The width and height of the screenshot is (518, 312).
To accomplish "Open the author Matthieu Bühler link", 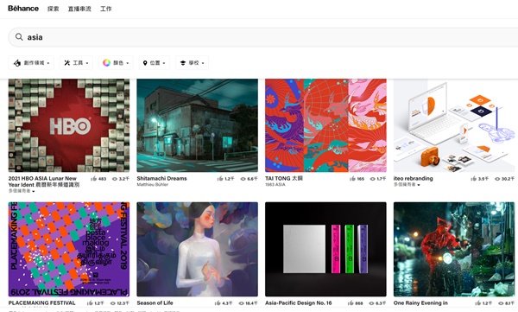I will 153,185.
